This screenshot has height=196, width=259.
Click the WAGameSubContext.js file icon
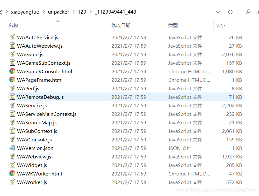pyautogui.click(x=12, y=63)
